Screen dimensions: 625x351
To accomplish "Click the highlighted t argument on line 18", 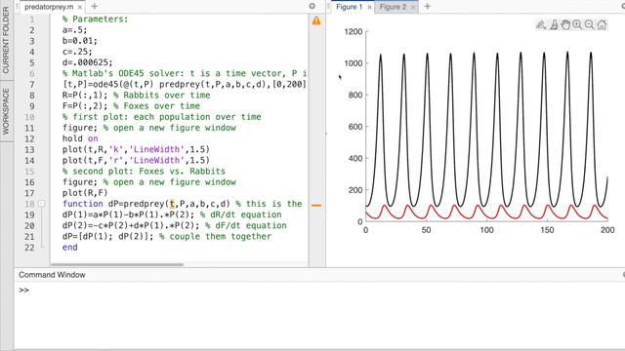I will pos(172,204).
